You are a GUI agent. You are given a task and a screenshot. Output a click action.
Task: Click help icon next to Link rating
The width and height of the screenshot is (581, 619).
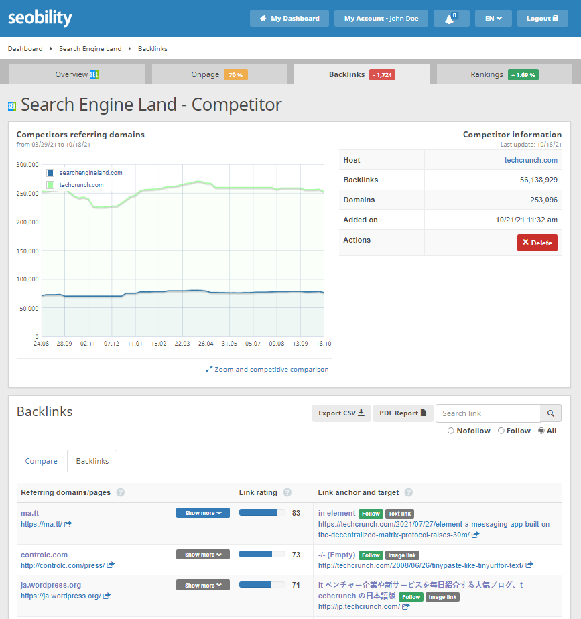coord(287,492)
